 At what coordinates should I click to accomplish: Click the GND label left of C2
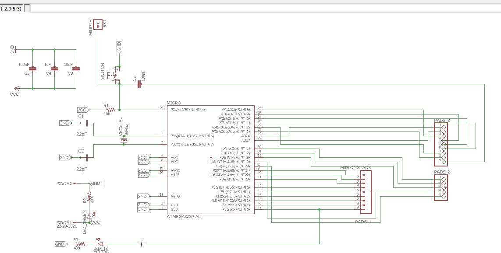click(65, 157)
